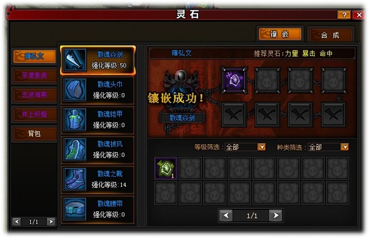Image resolution: width=369 pixels, height=238 pixels.
Task: Open the 背包 backpack entry
Action: [x=35, y=134]
